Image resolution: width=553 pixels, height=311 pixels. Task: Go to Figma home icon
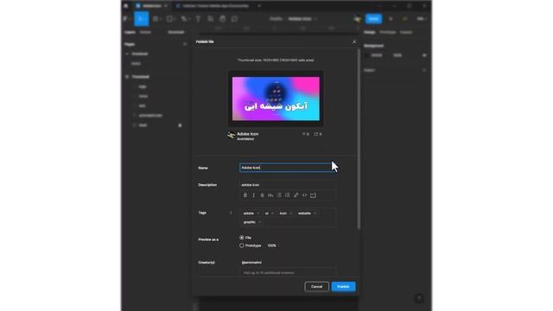[126, 6]
